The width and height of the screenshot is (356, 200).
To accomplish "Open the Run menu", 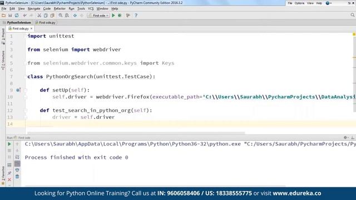I will click(71, 9).
